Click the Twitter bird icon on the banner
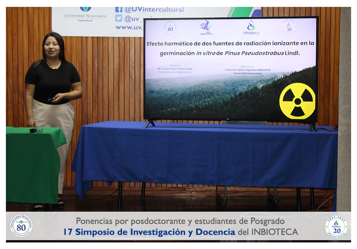 tap(119, 18)
